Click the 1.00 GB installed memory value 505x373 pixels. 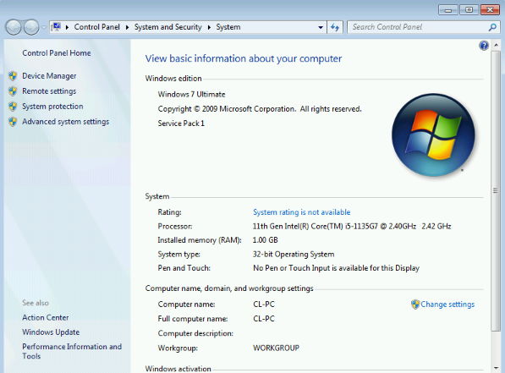pos(266,240)
